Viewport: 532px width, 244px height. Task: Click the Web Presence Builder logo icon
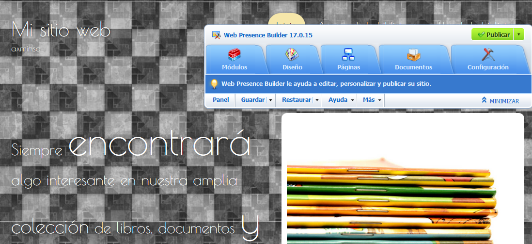[216, 35]
